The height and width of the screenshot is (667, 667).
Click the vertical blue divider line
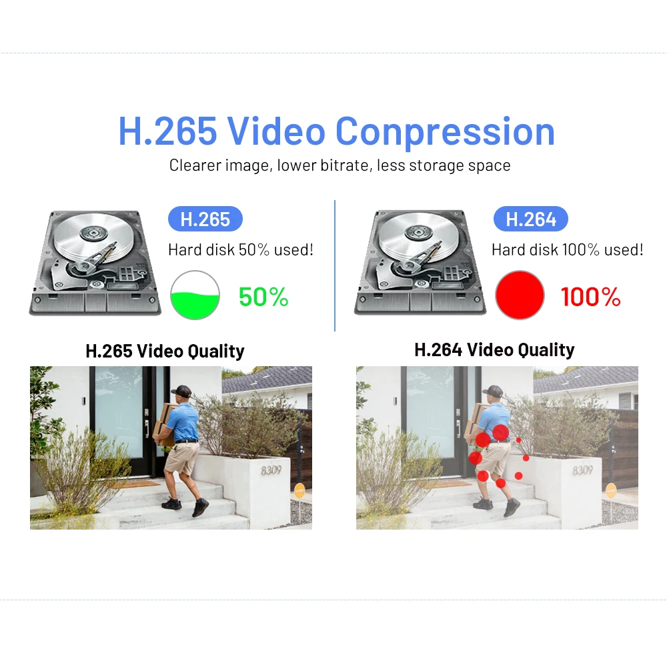coord(335,265)
